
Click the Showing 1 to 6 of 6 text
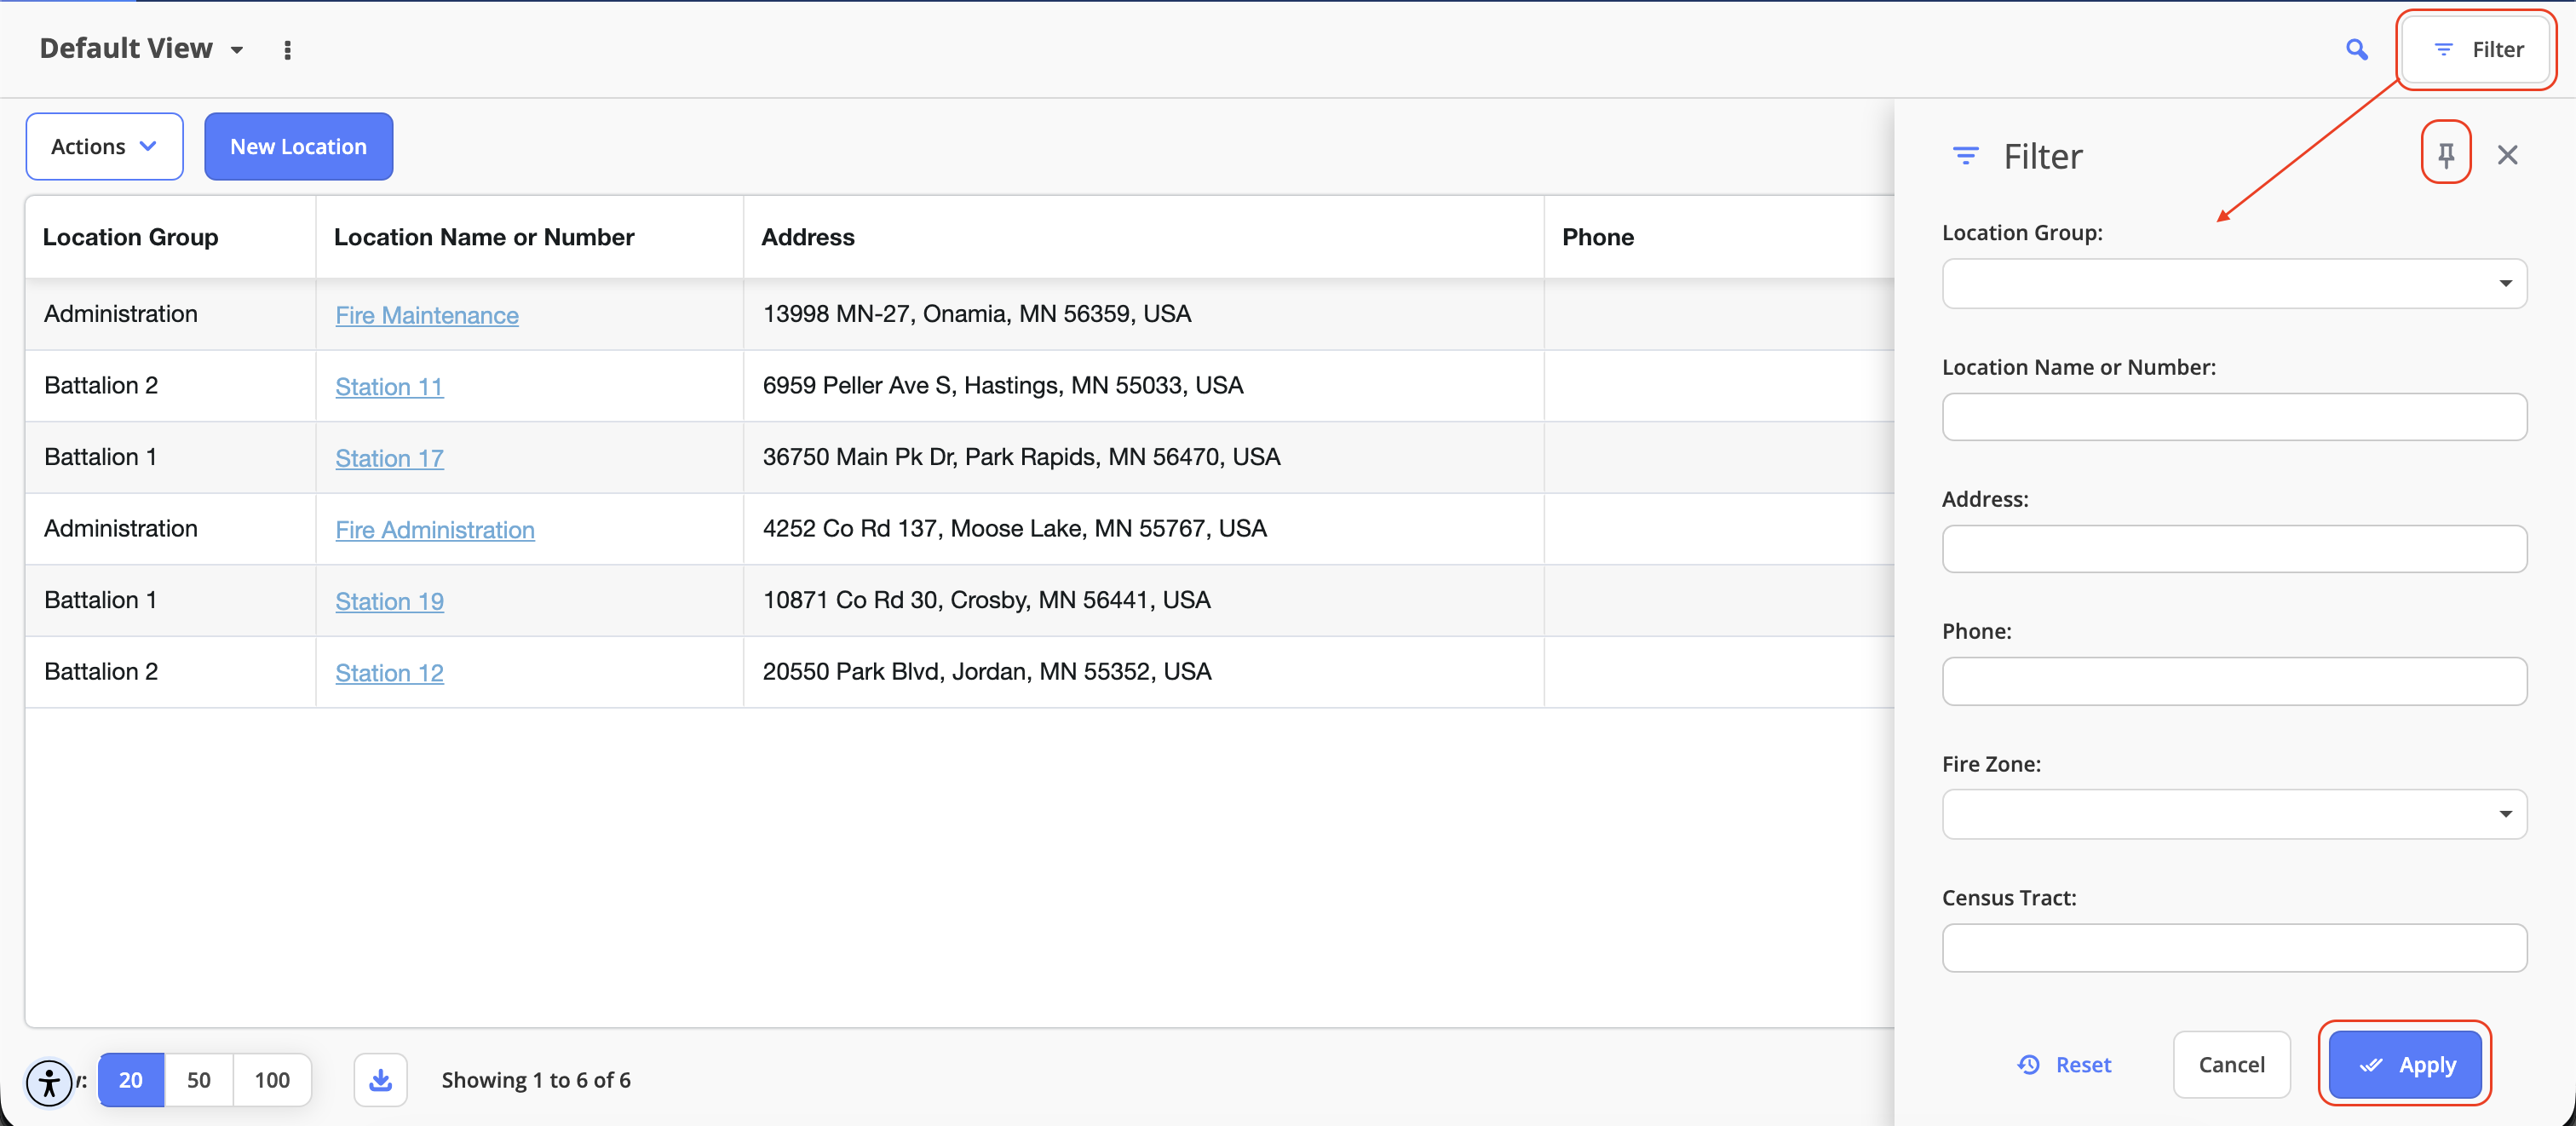coord(536,1079)
